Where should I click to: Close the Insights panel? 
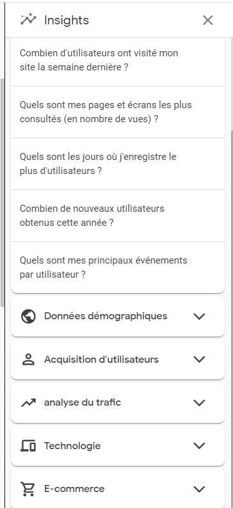click(x=208, y=20)
